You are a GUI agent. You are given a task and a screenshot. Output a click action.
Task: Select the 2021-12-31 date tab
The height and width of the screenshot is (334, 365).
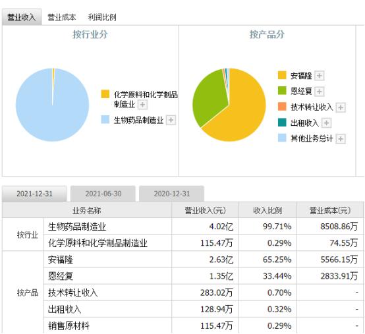coord(34,194)
